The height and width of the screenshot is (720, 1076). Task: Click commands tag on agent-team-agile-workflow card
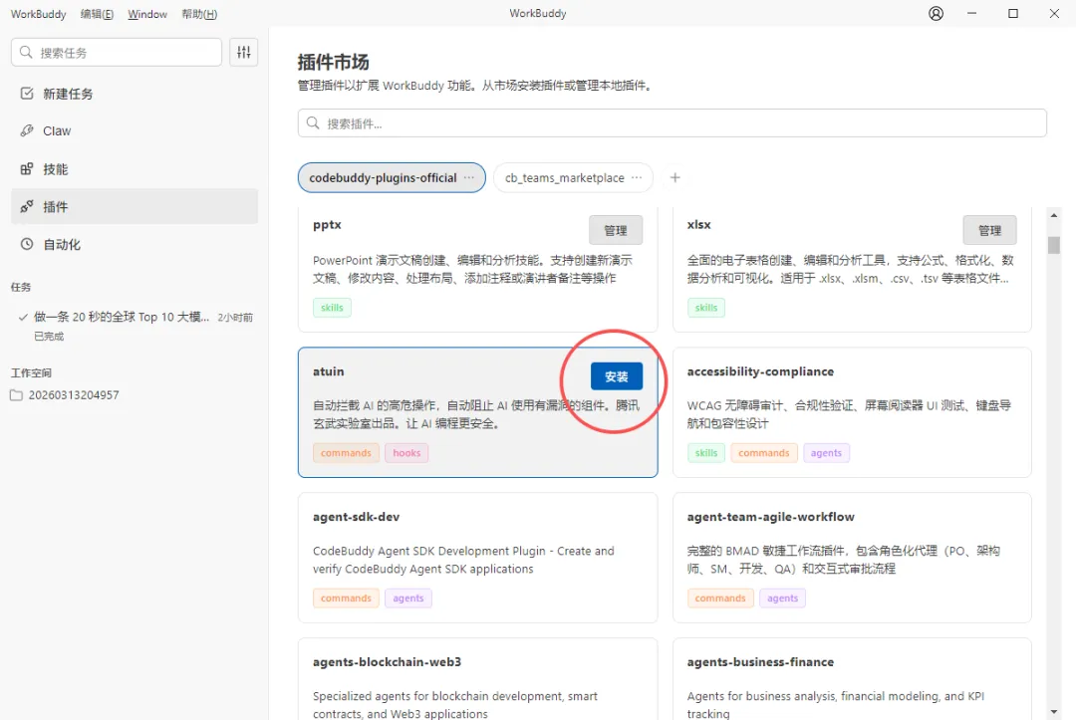(720, 598)
